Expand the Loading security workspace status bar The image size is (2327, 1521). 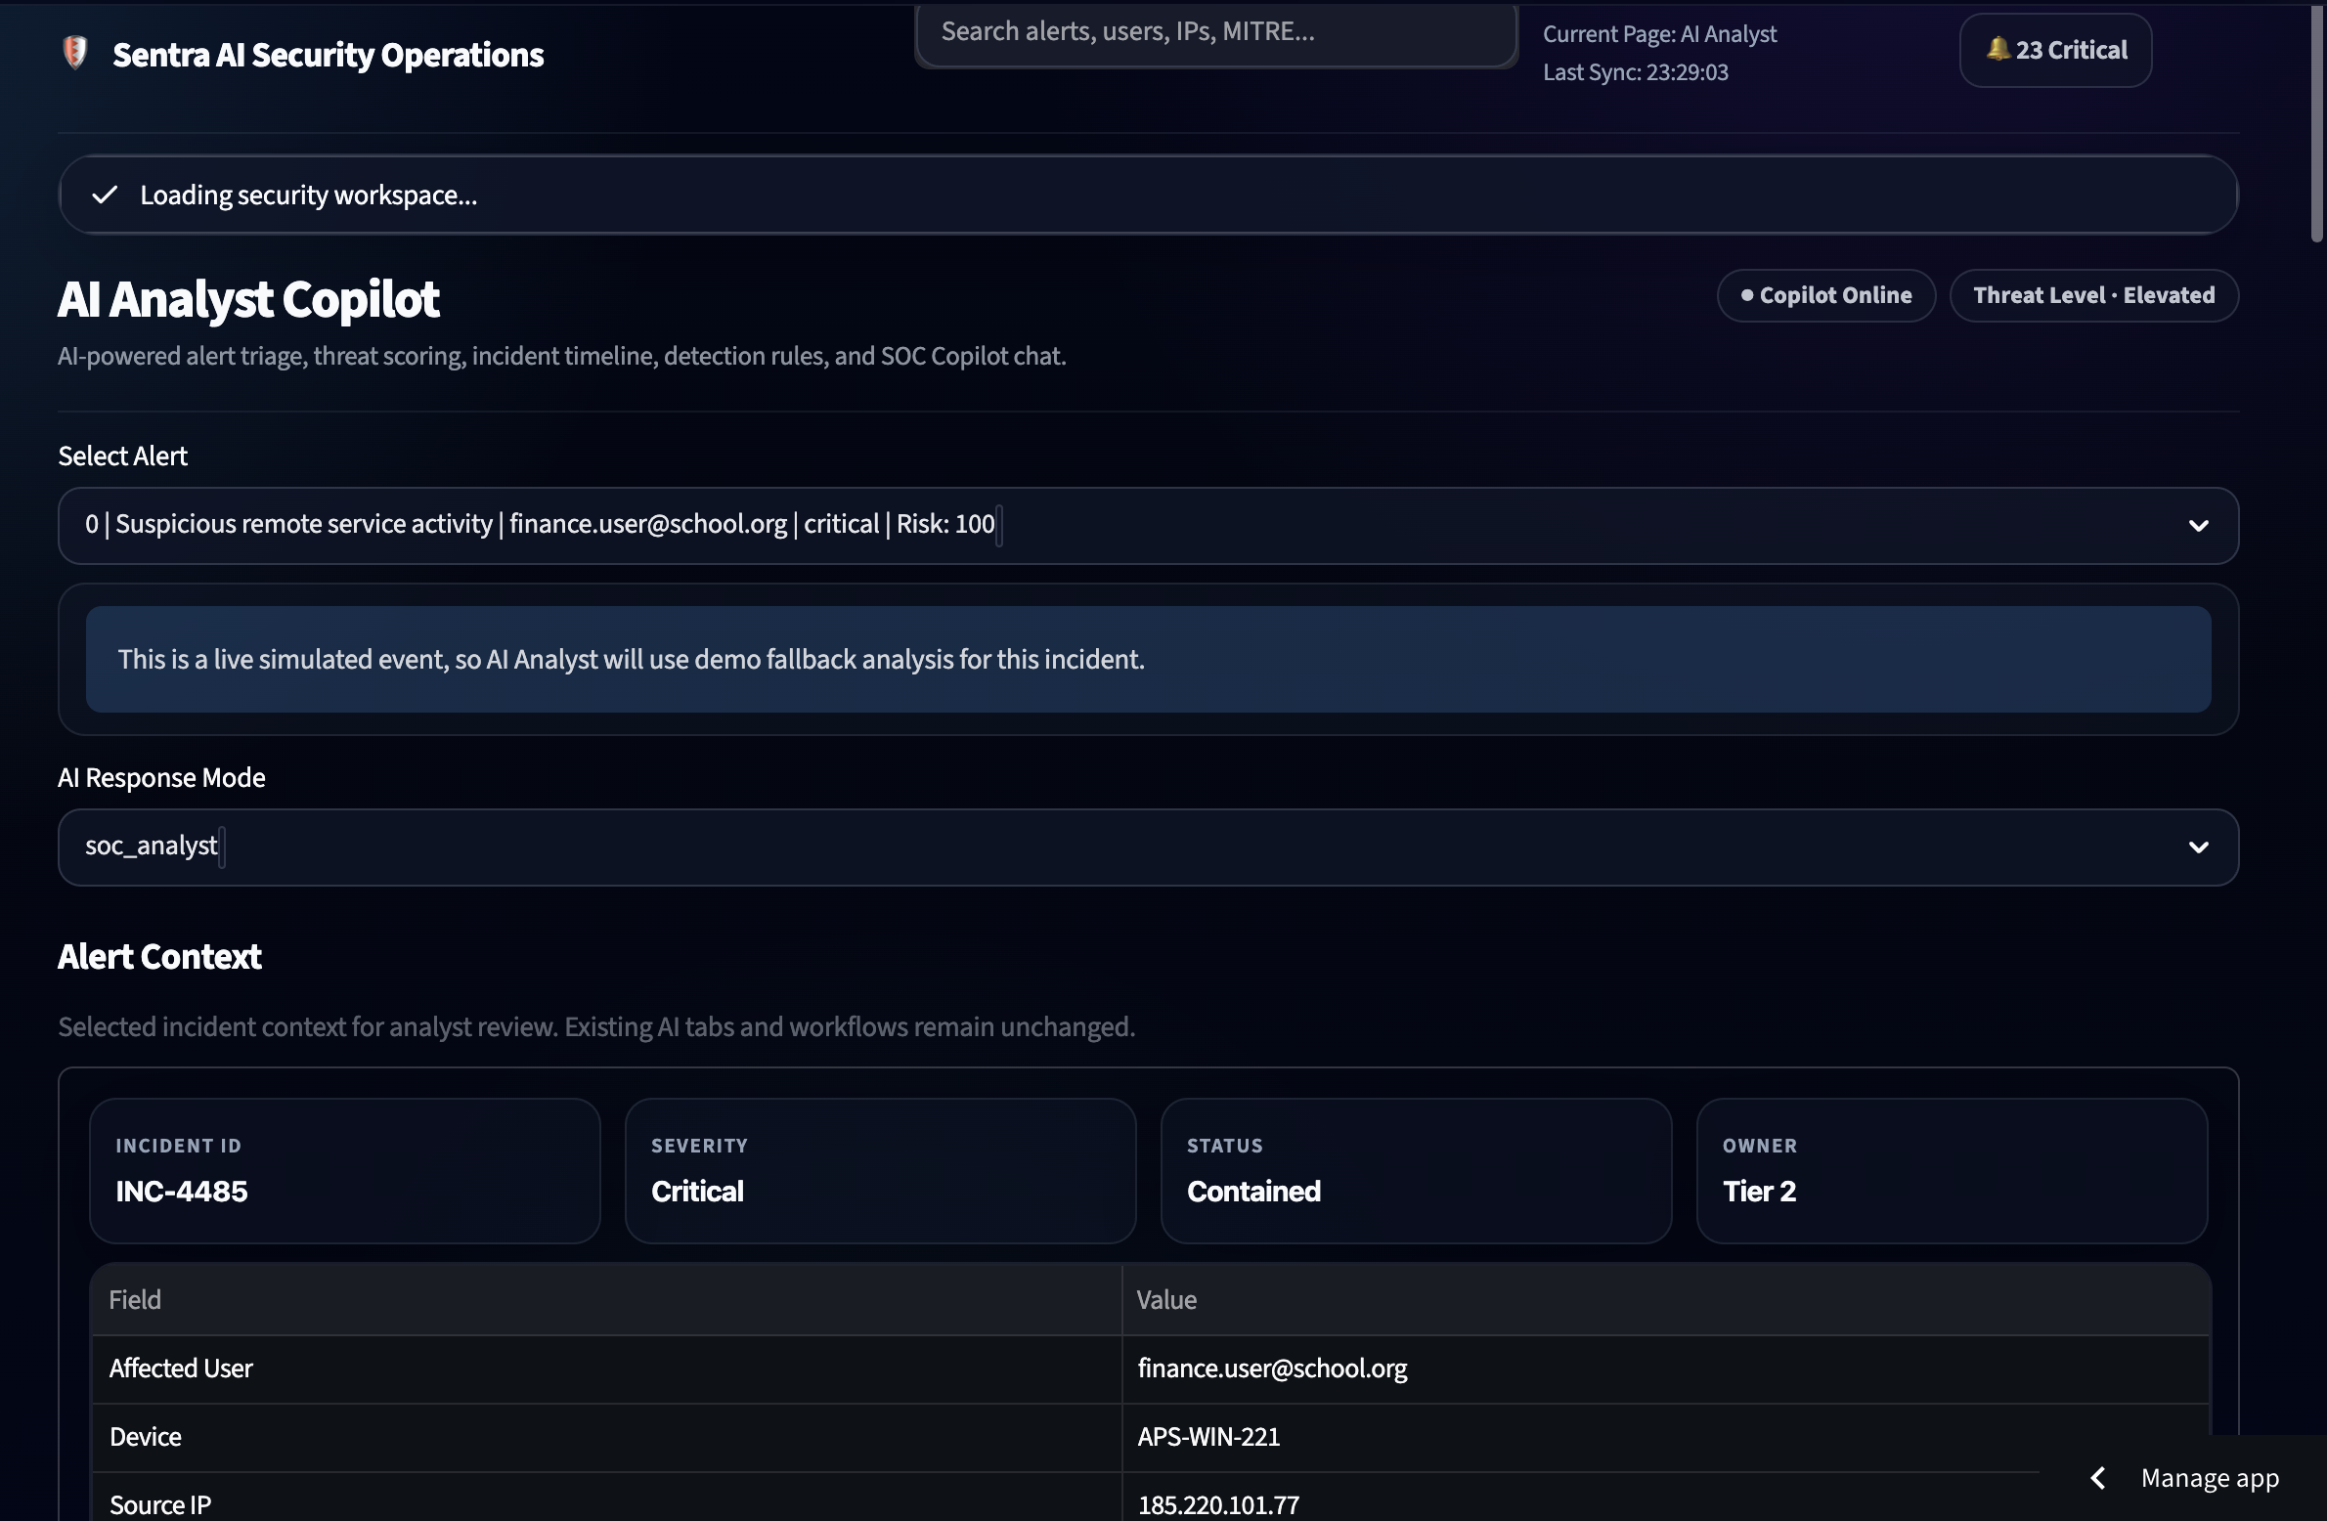(x=1148, y=195)
